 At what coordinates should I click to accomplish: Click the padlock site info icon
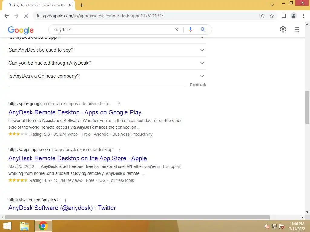[x=38, y=16]
